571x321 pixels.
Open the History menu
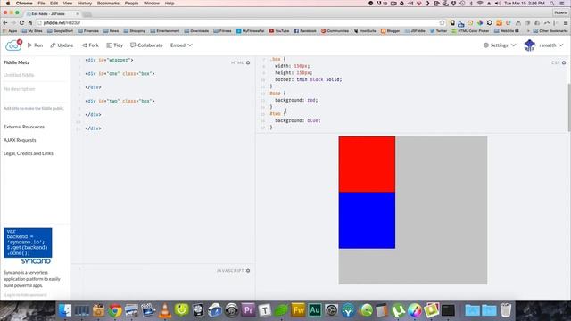[x=85, y=4]
